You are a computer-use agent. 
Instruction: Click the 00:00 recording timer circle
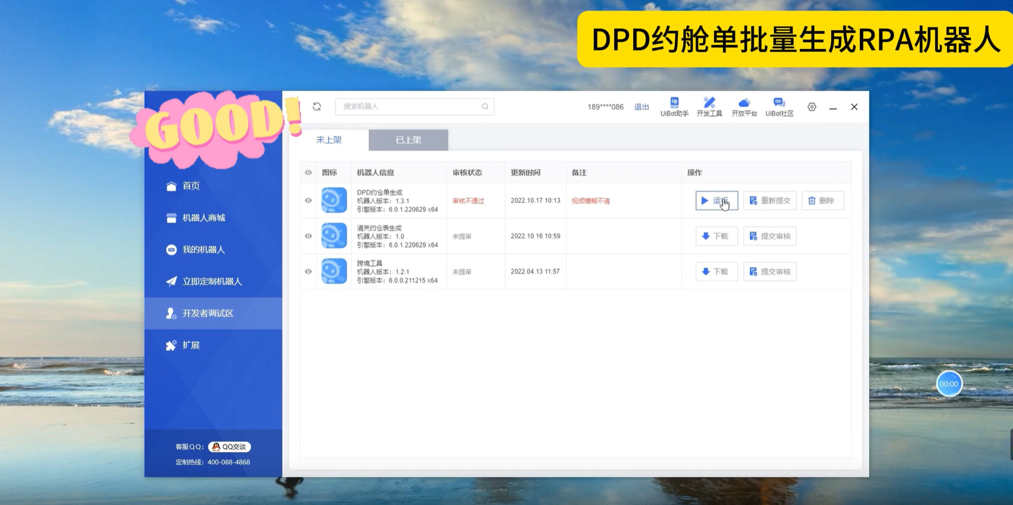pyautogui.click(x=949, y=384)
